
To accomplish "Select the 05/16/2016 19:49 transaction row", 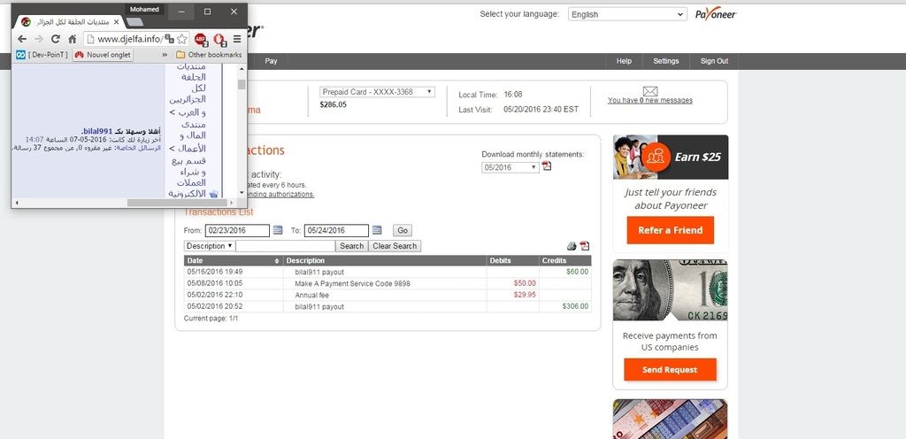I will (388, 272).
